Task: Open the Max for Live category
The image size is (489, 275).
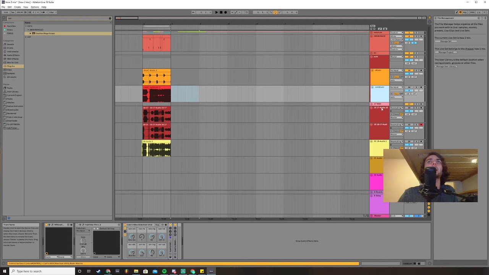Action: (13, 62)
